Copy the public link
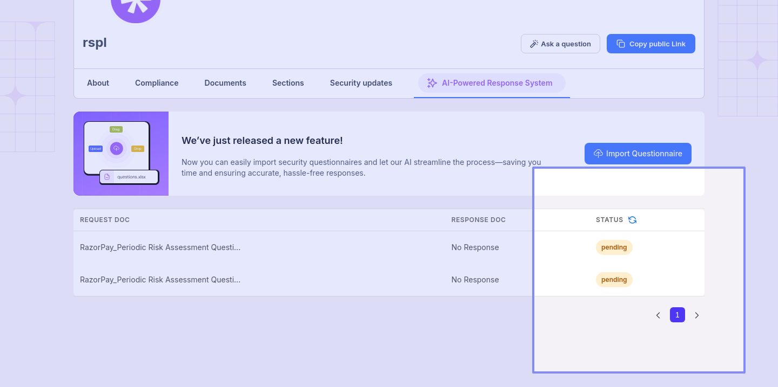Screen dimensions: 778x387 (x=650, y=44)
